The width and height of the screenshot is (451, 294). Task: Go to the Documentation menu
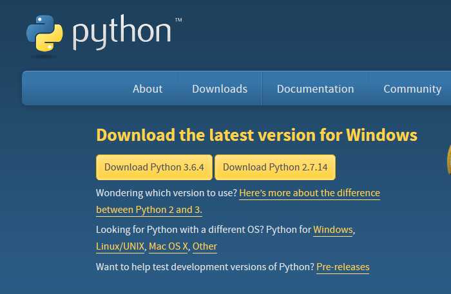pyautogui.click(x=315, y=89)
